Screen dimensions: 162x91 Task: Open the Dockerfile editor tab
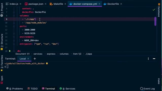click(111, 4)
